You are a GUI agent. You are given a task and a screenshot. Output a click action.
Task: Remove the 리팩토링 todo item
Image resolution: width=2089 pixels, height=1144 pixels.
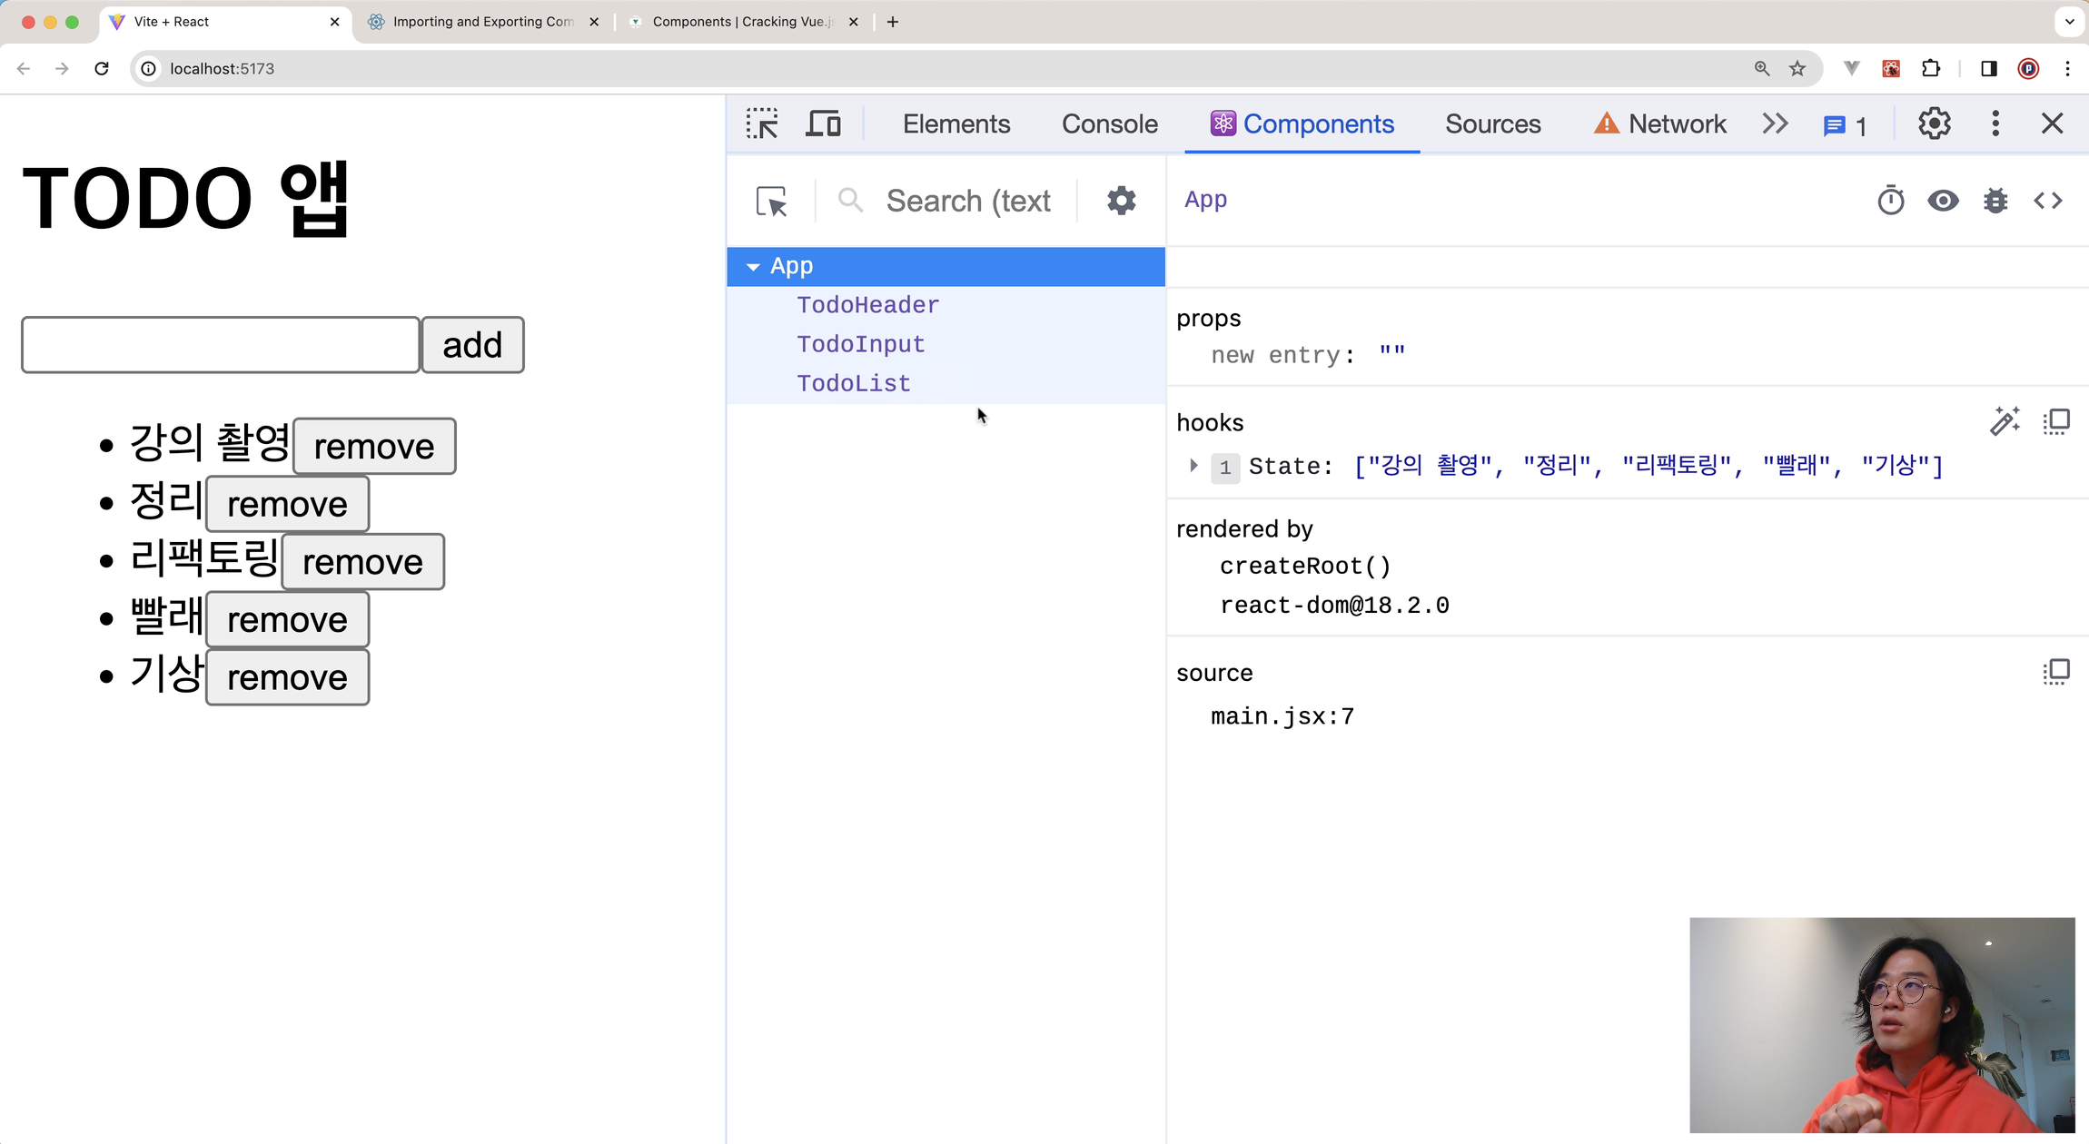[362, 562]
